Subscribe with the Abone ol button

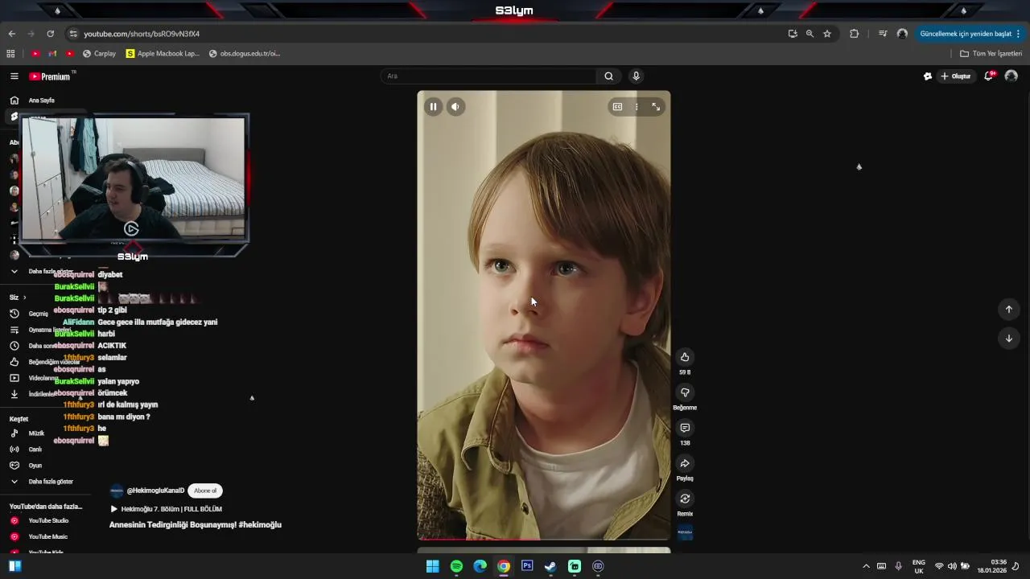coord(205,491)
